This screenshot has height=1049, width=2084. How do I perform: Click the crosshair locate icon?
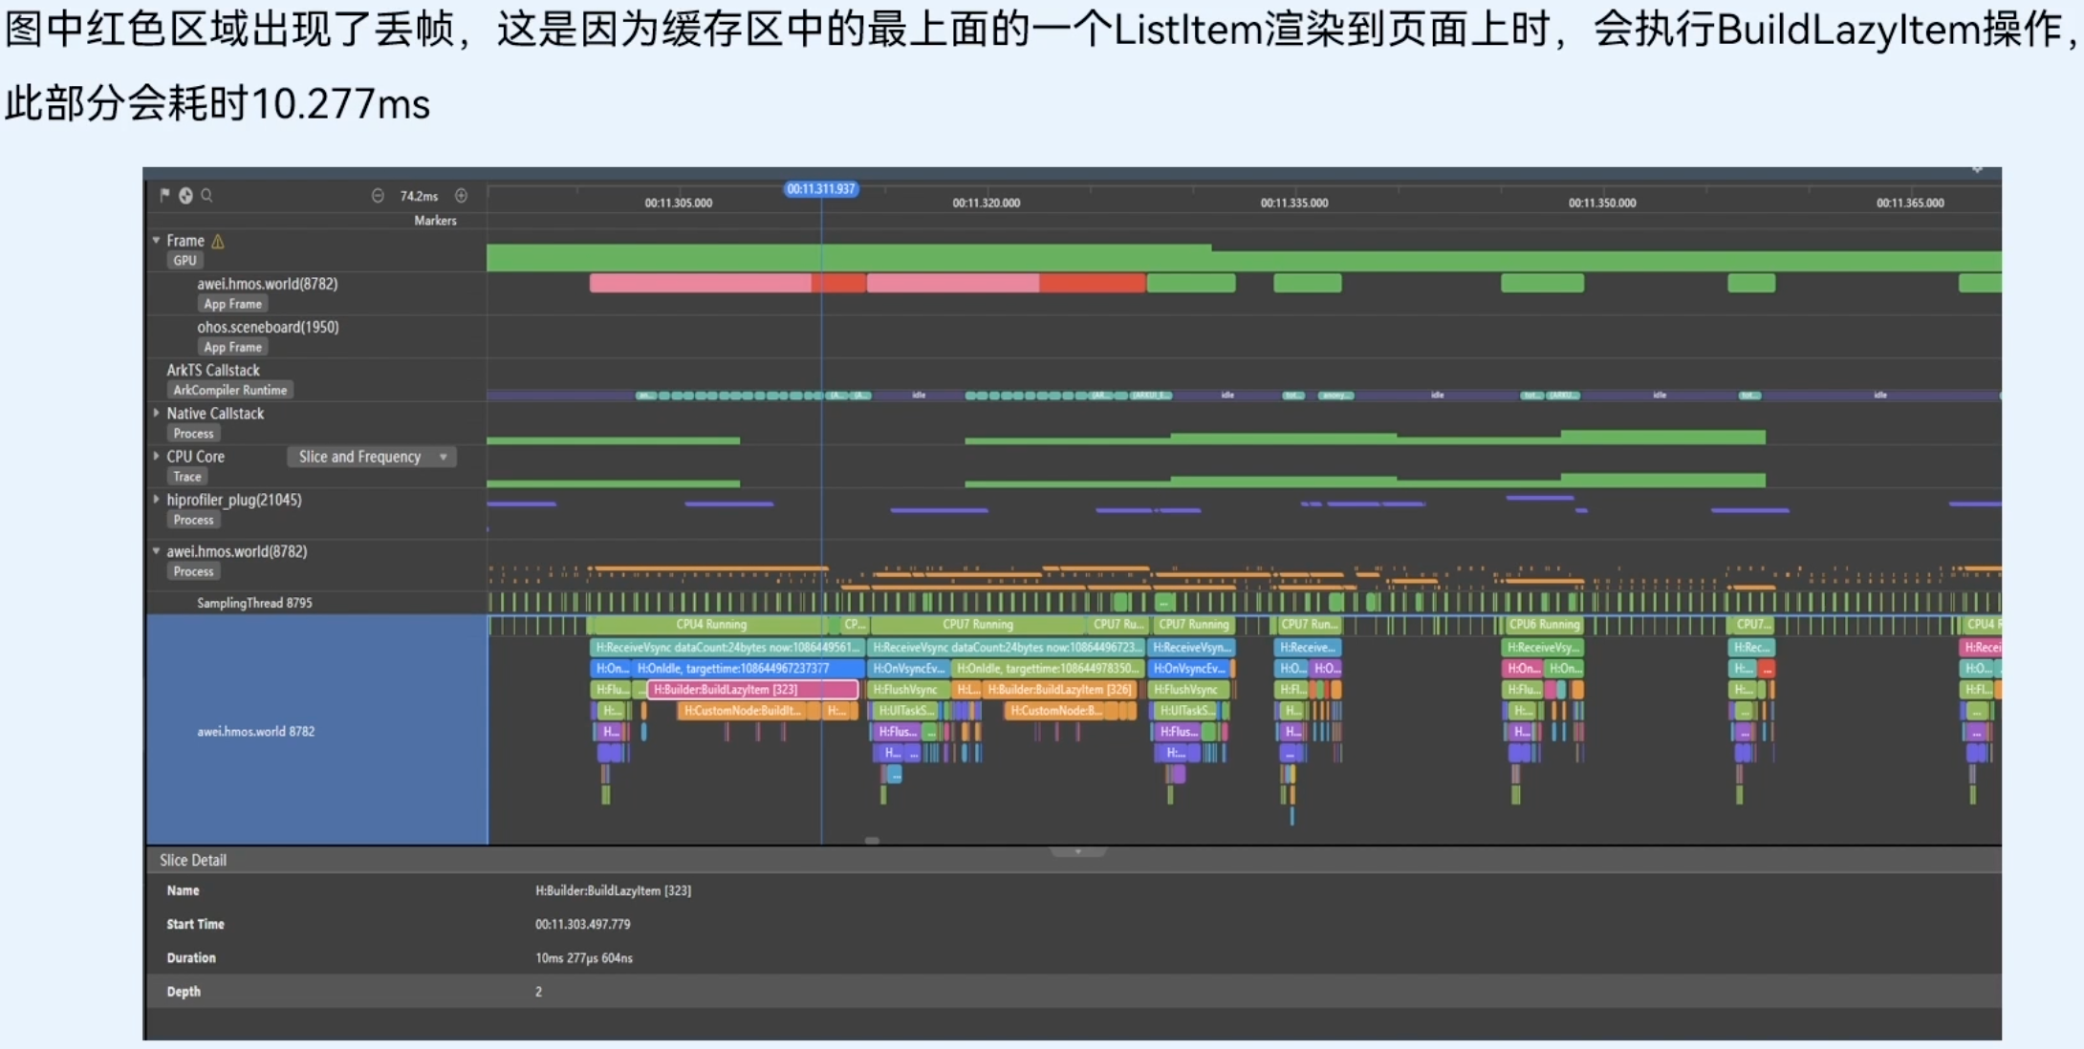point(185,195)
